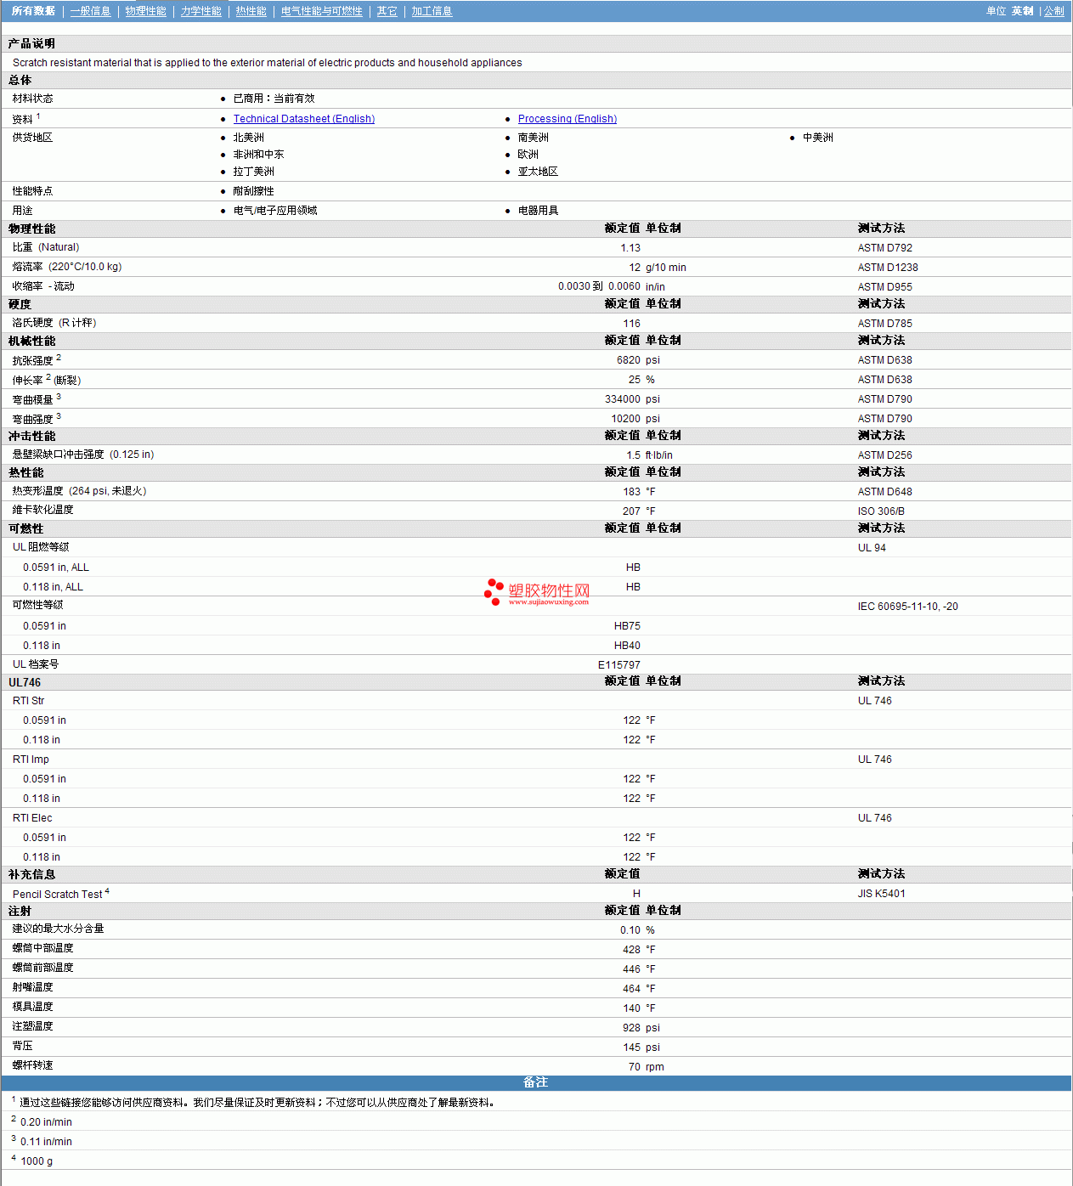Click the ASTM D1238 test method

point(888,268)
